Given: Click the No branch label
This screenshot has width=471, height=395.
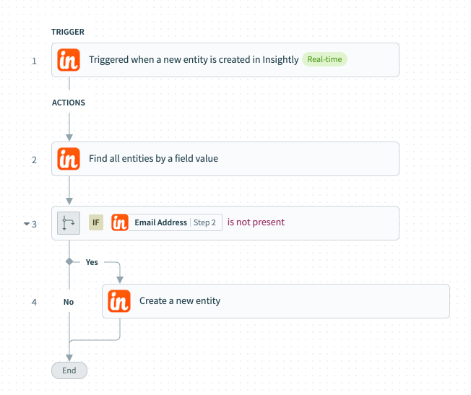Looking at the screenshot, I should 69,302.
